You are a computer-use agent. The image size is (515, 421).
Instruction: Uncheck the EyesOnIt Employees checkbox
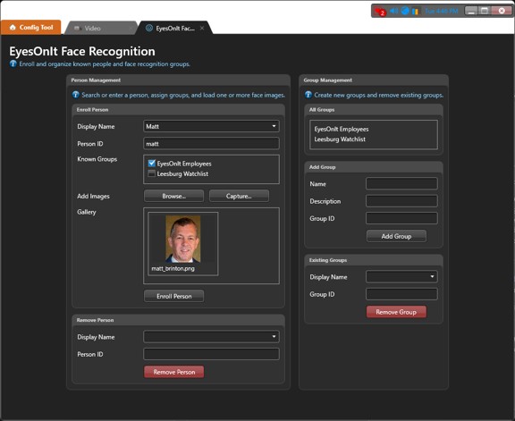click(151, 164)
